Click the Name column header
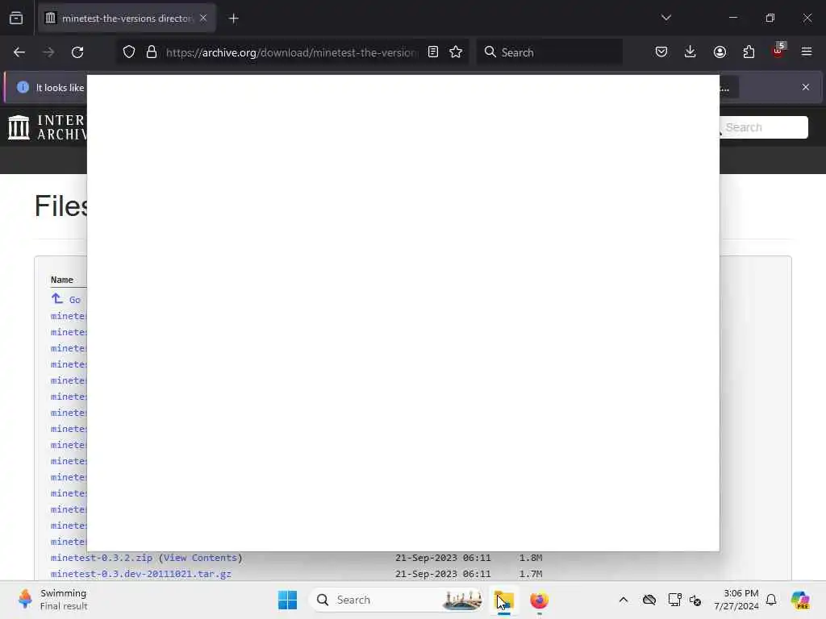Image resolution: width=826 pixels, height=619 pixels. (x=62, y=280)
